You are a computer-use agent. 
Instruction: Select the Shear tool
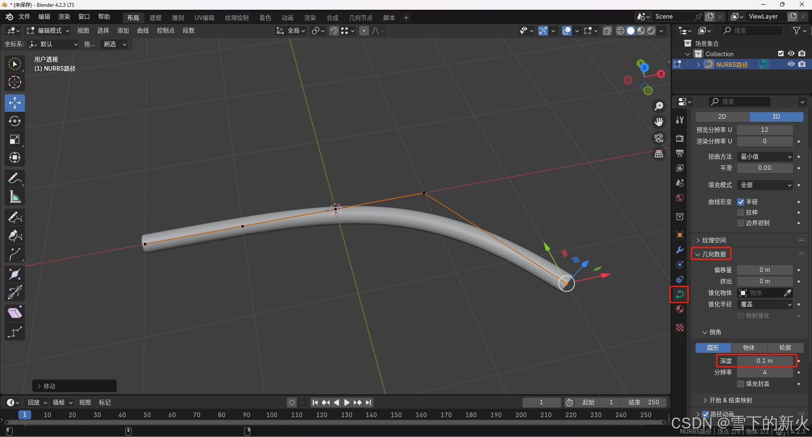15,313
